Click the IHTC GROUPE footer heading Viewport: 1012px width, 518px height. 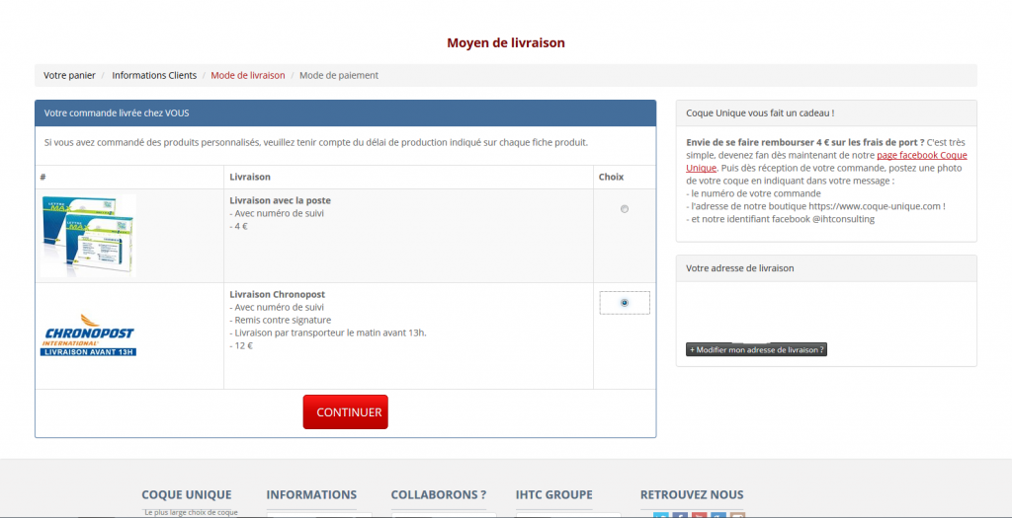click(x=553, y=494)
